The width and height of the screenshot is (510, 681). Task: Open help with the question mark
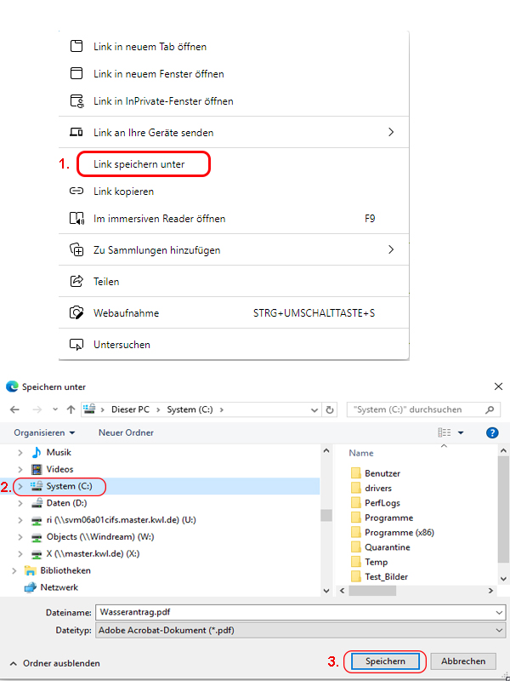tap(492, 432)
